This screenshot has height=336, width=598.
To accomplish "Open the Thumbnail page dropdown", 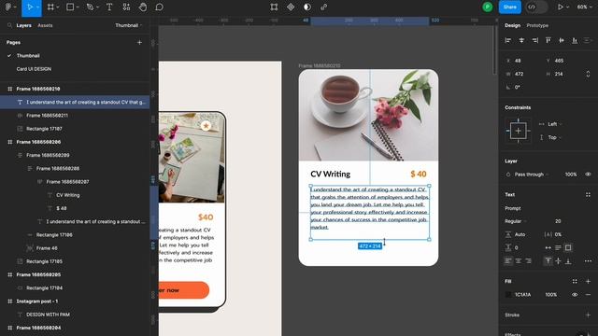I will click(x=129, y=25).
